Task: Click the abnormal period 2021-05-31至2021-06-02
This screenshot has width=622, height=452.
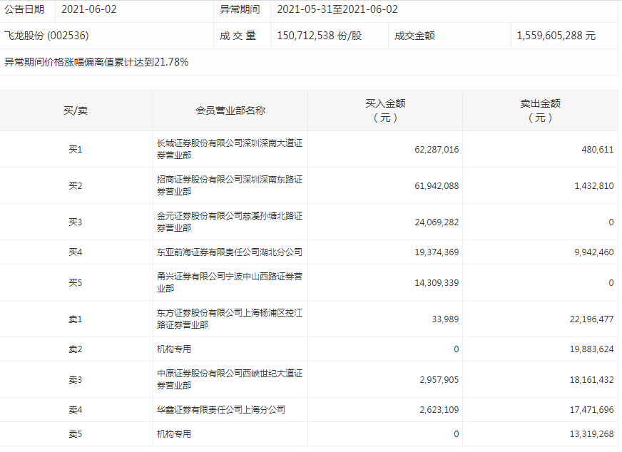Action: click(x=337, y=9)
